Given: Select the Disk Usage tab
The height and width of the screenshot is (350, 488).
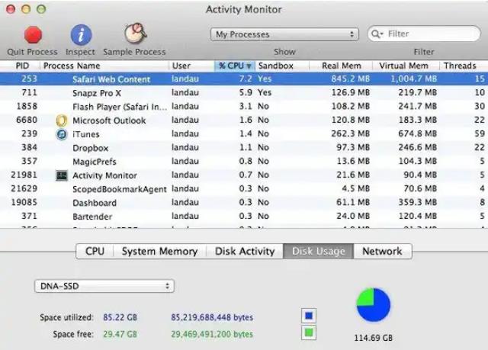Looking at the screenshot, I should coord(319,251).
